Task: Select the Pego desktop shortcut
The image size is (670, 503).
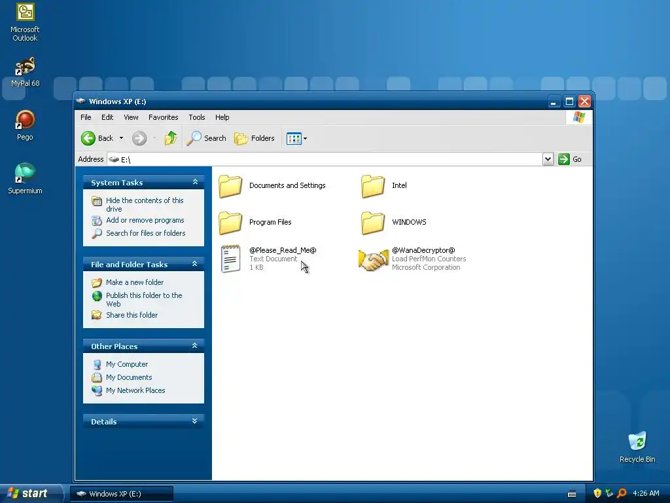Action: pyautogui.click(x=25, y=125)
